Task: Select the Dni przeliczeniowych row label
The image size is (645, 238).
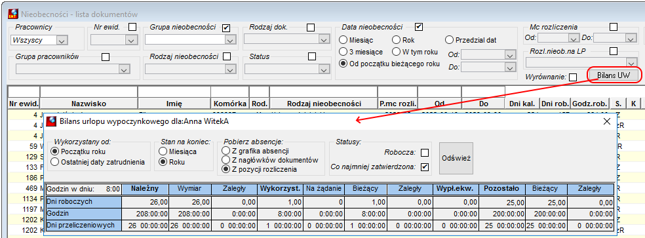Action: (x=83, y=225)
